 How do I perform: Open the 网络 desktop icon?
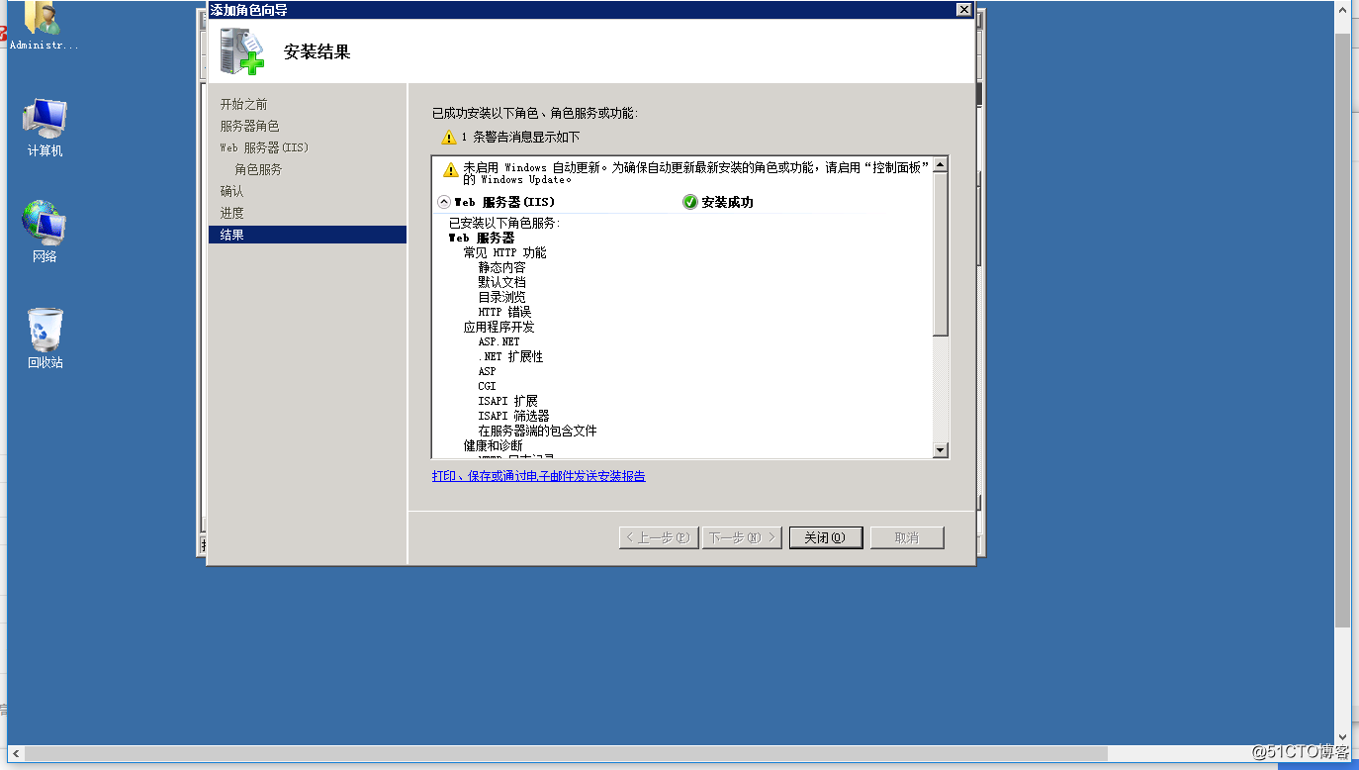(45, 233)
